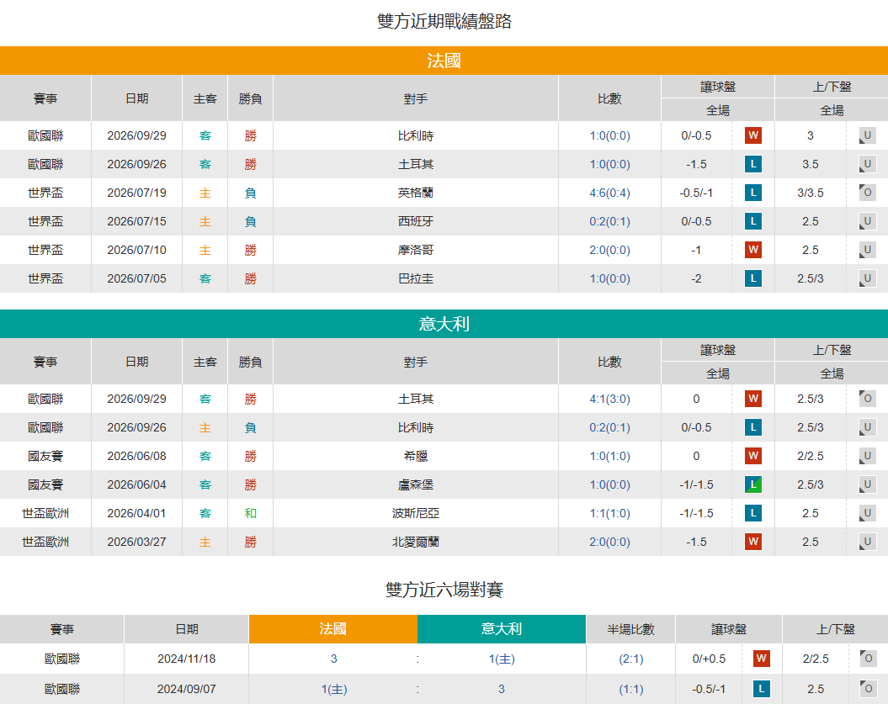This screenshot has width=888, height=704.
Task: Select L handicap badge in France's 西班牙 row
Action: [x=752, y=221]
